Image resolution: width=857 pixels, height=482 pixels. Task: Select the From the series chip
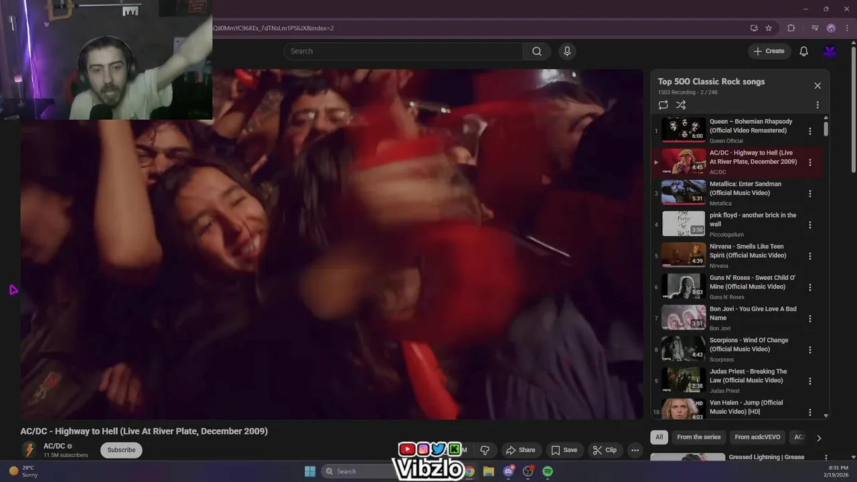(698, 437)
